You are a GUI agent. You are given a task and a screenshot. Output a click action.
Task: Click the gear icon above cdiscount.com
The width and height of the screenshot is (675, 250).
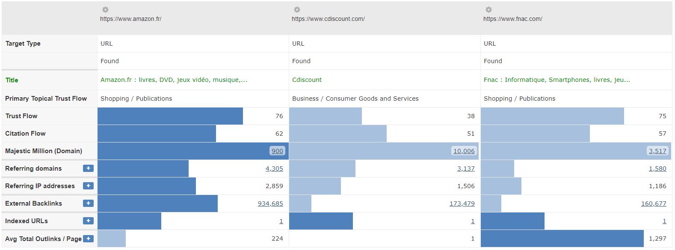click(297, 9)
